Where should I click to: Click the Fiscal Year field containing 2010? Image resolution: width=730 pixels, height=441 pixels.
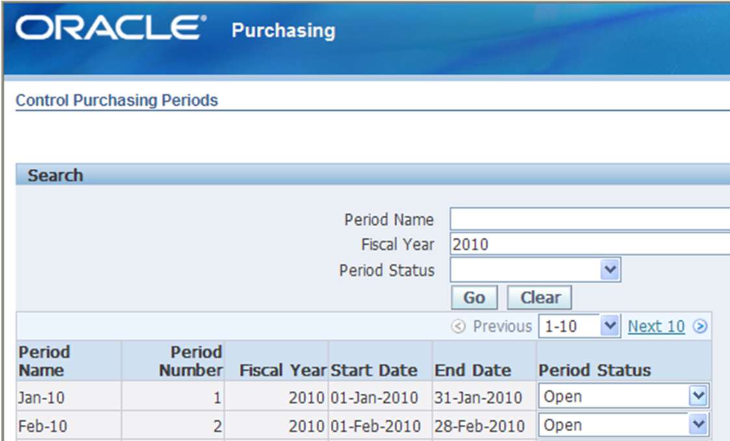tap(588, 244)
